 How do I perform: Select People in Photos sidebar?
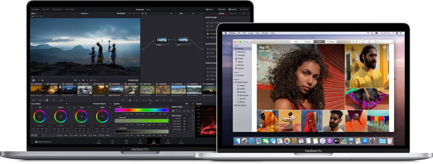click(240, 59)
